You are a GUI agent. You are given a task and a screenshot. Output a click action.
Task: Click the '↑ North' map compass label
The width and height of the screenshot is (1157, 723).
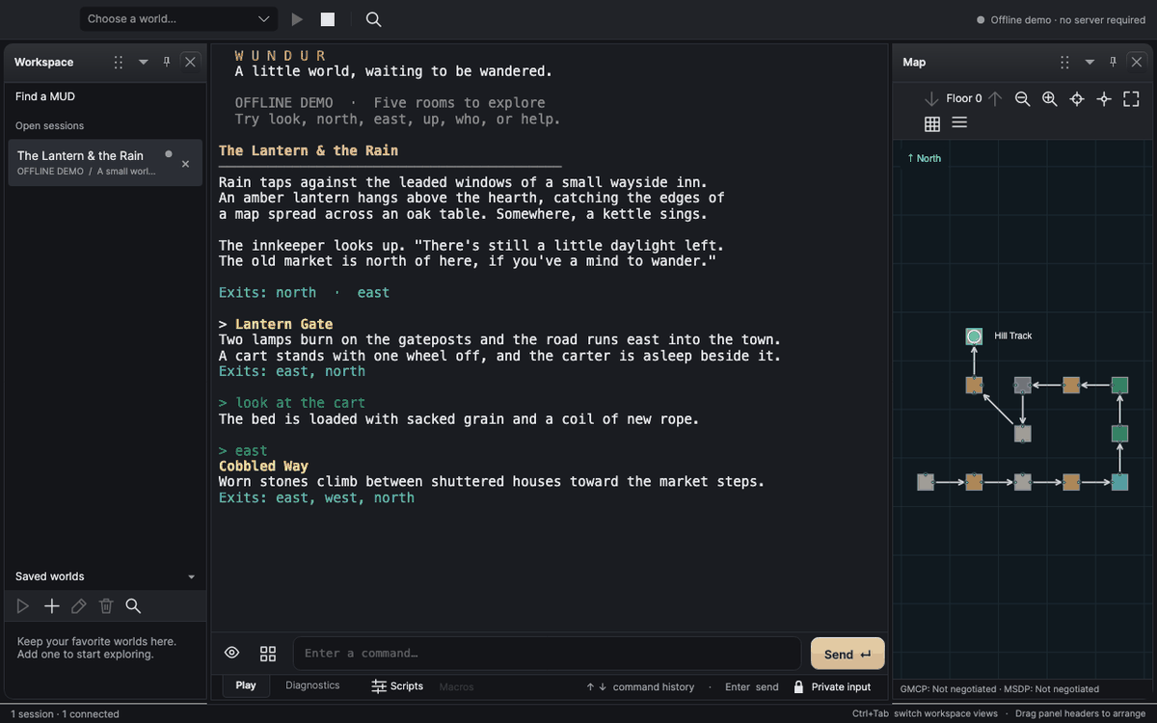coord(924,158)
